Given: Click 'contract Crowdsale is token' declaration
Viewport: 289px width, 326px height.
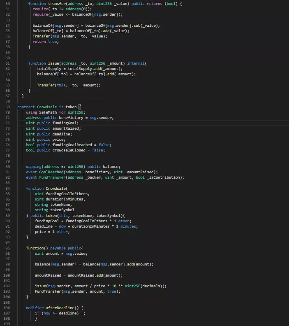Looking at the screenshot, I should click(49, 107).
